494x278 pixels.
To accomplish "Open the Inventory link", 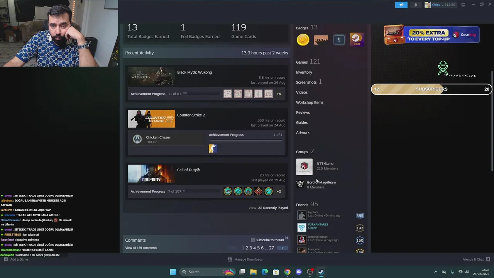I will pyautogui.click(x=304, y=72).
